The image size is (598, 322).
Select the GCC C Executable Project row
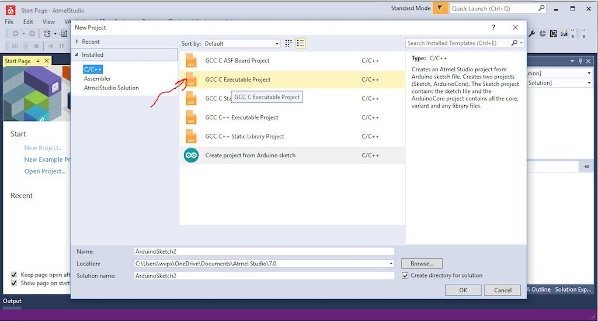292,79
